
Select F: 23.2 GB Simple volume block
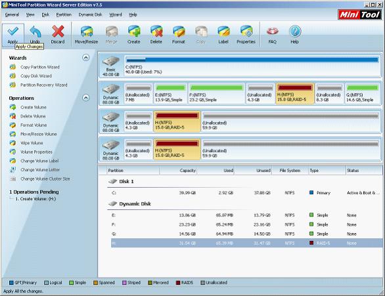(x=216, y=94)
